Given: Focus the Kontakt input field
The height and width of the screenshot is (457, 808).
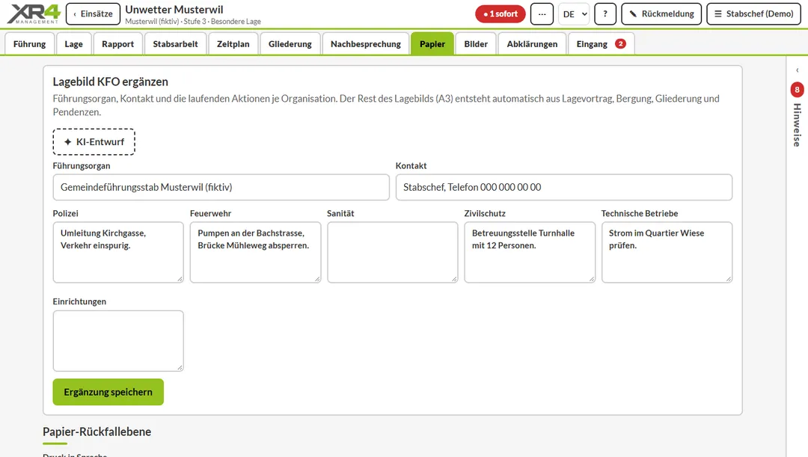Looking at the screenshot, I should [564, 187].
